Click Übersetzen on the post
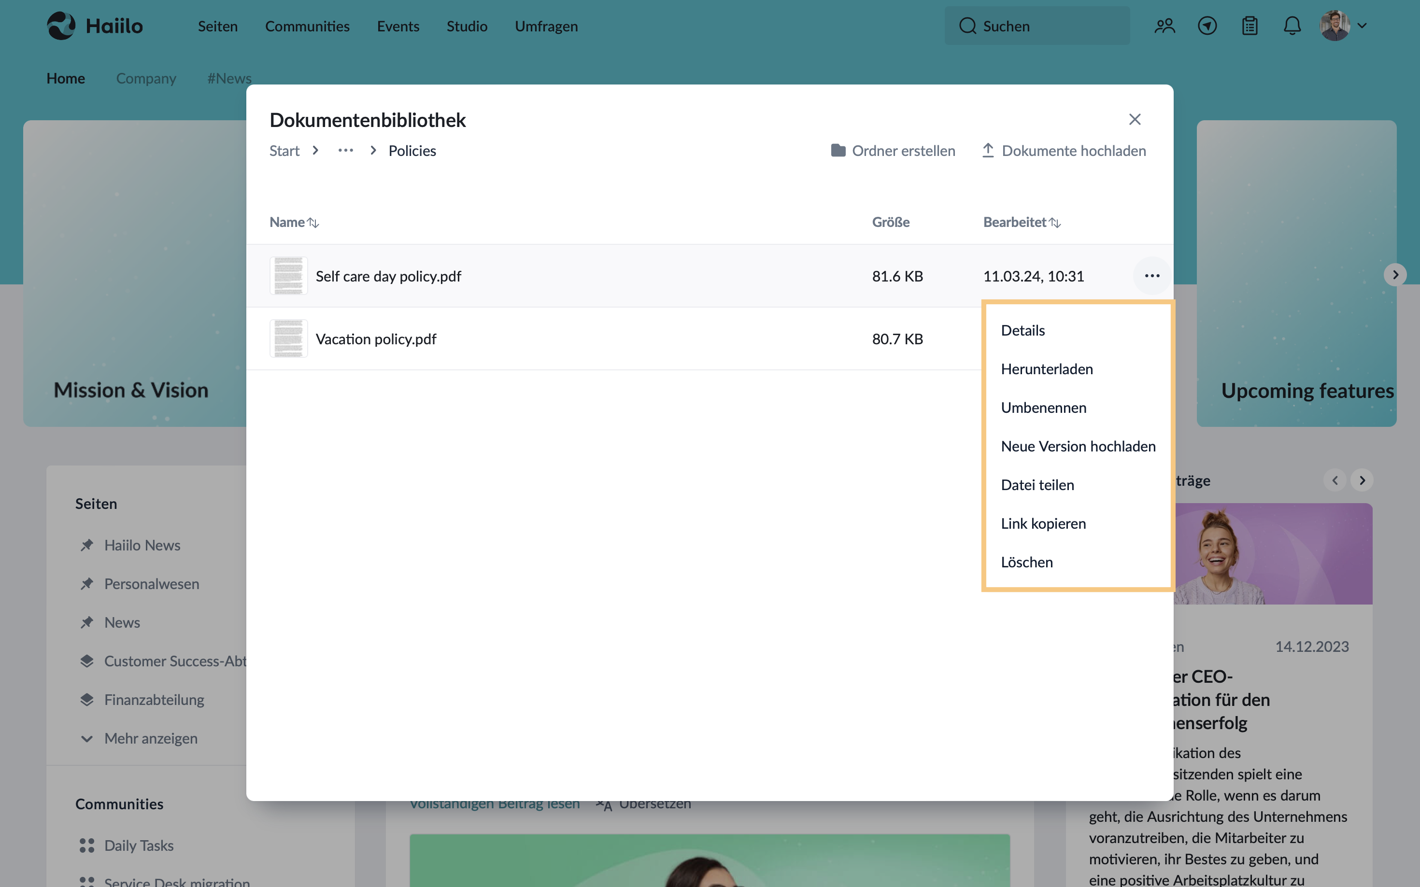The width and height of the screenshot is (1420, 887). pyautogui.click(x=644, y=805)
